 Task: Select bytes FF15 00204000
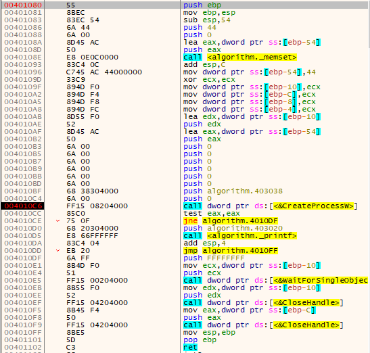(97, 281)
